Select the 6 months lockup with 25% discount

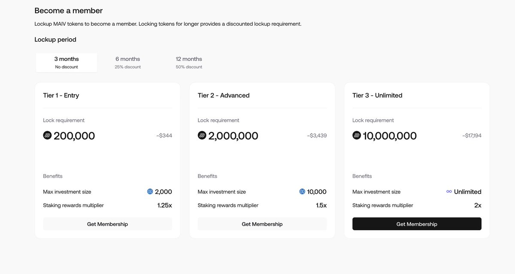(127, 62)
